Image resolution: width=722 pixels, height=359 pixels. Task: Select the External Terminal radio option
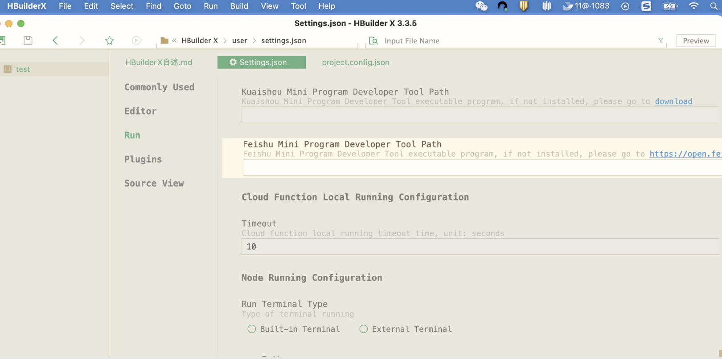tap(364, 329)
